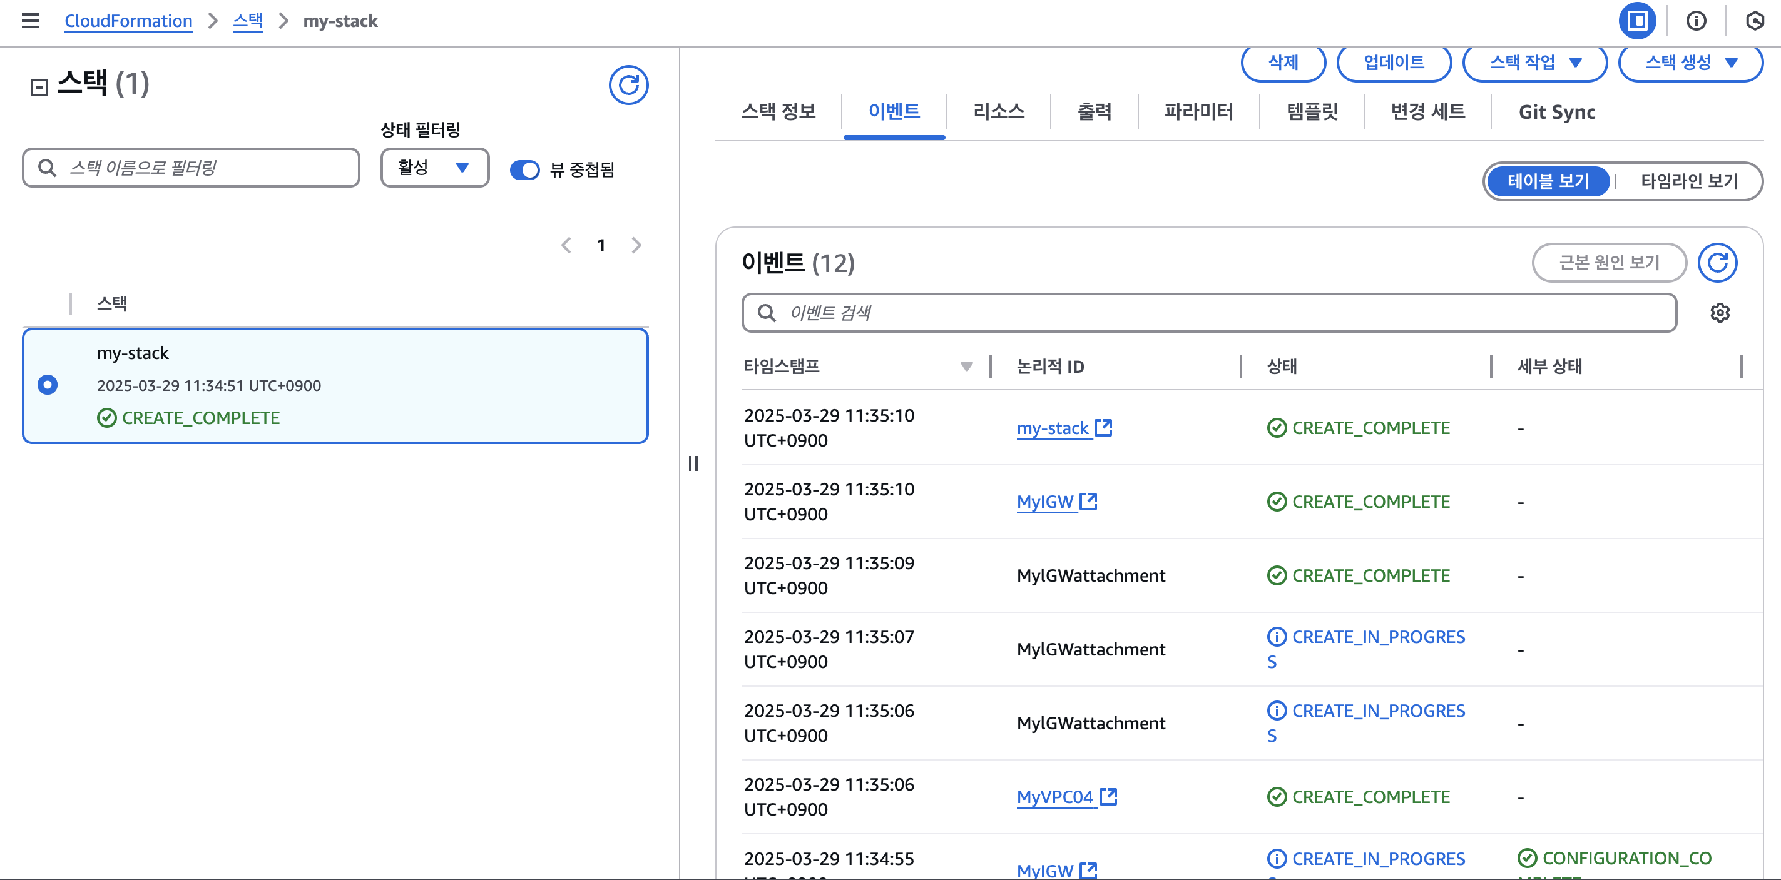
Task: Toggle the split panel view icon
Action: click(1636, 21)
